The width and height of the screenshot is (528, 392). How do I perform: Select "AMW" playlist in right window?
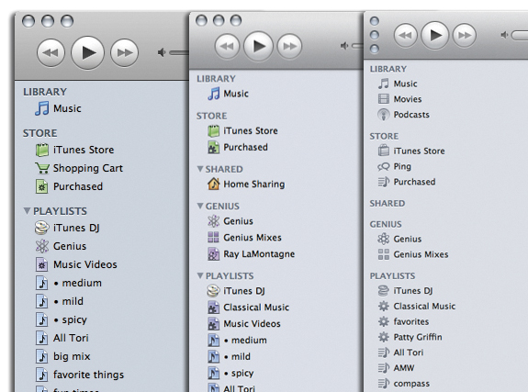[x=396, y=368]
